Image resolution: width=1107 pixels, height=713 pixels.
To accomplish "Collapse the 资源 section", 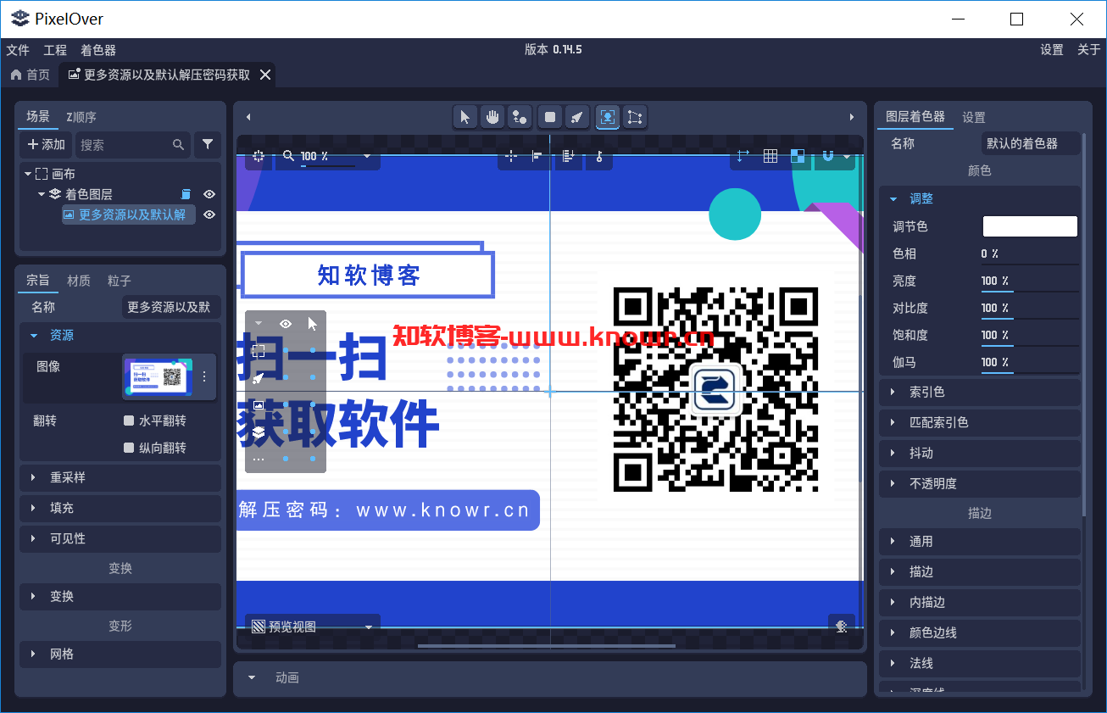I will click(x=35, y=336).
